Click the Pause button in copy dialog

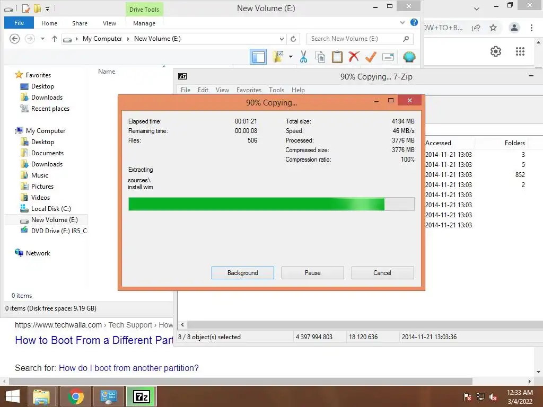(313, 273)
